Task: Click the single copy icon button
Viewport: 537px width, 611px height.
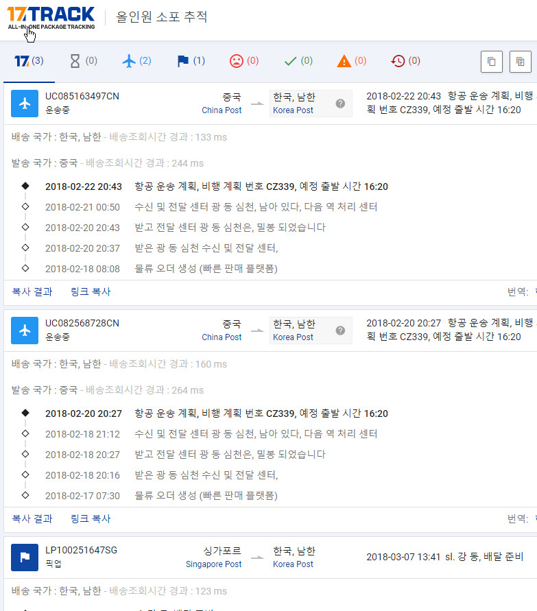Action: (491, 62)
